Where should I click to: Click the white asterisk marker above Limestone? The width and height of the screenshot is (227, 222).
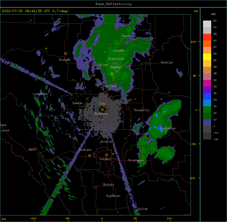click(41, 91)
